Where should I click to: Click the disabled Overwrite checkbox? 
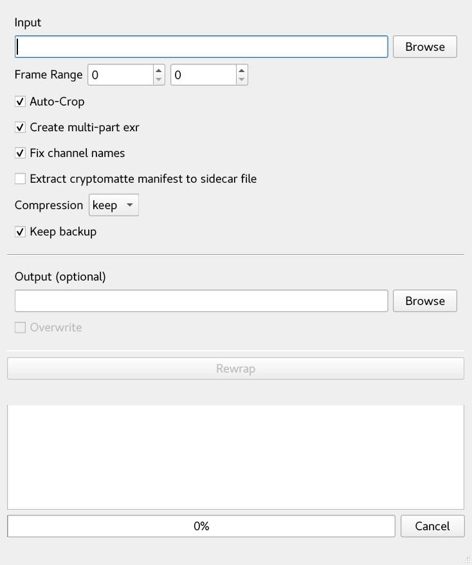(x=20, y=328)
